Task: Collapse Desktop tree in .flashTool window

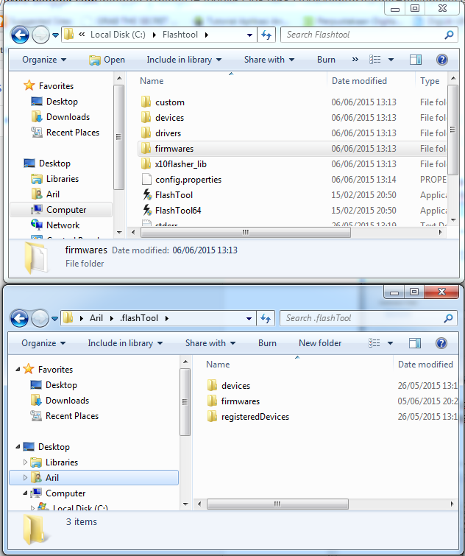Action: pyautogui.click(x=18, y=447)
